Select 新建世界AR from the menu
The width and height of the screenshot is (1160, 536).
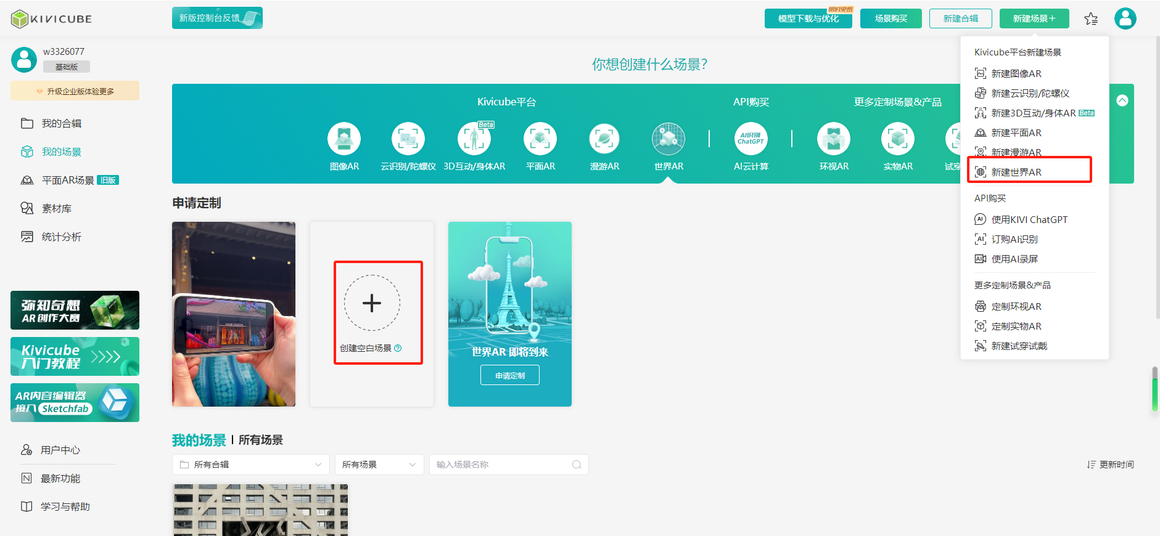[x=1016, y=173]
